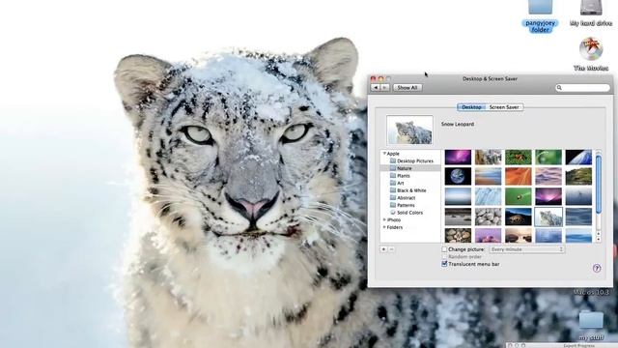Click the scrollbar down arrow in wallpaper grid

tap(599, 240)
